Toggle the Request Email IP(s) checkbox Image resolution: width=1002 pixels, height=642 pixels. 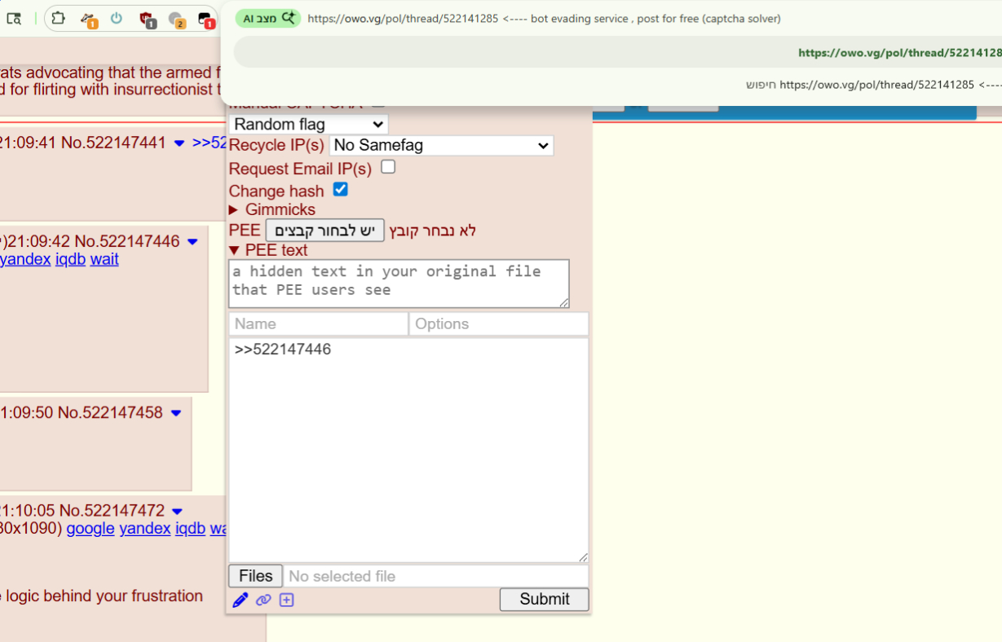(388, 167)
